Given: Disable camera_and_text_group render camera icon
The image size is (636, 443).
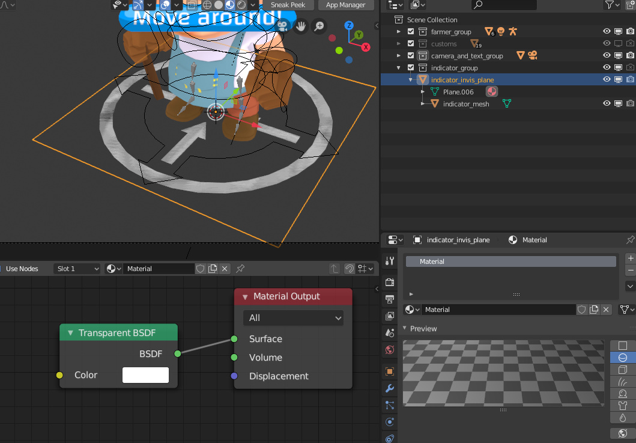Looking at the screenshot, I should coord(631,56).
